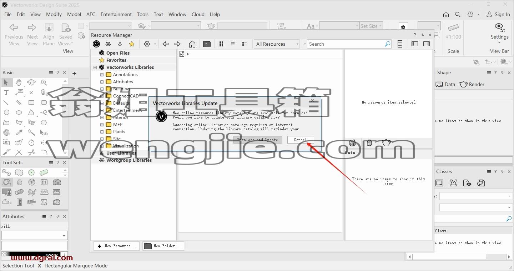The image size is (514, 271).
Task: Open the Modify menu
Action: [x=54, y=14]
